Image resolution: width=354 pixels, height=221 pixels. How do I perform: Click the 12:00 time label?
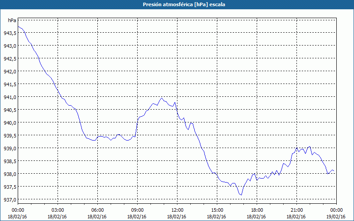point(177,210)
